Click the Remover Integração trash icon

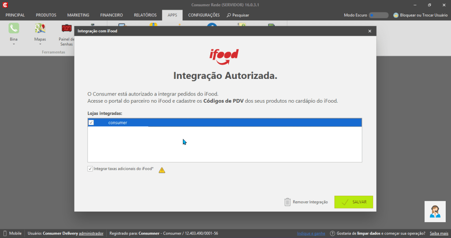287,202
